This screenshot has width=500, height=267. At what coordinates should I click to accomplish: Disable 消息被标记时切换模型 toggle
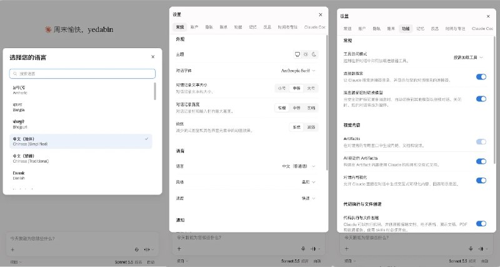pos(481,99)
